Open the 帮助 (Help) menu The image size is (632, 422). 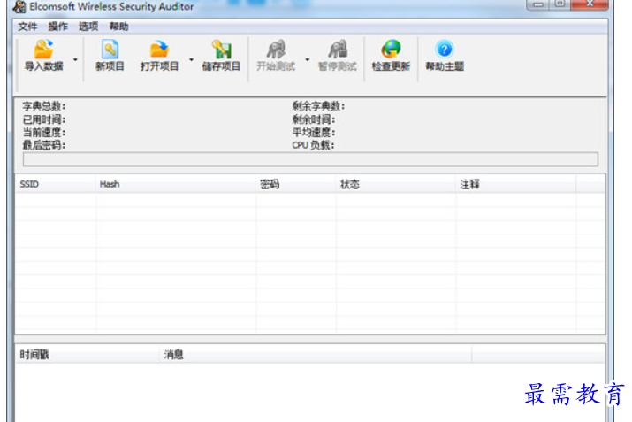[x=119, y=27]
